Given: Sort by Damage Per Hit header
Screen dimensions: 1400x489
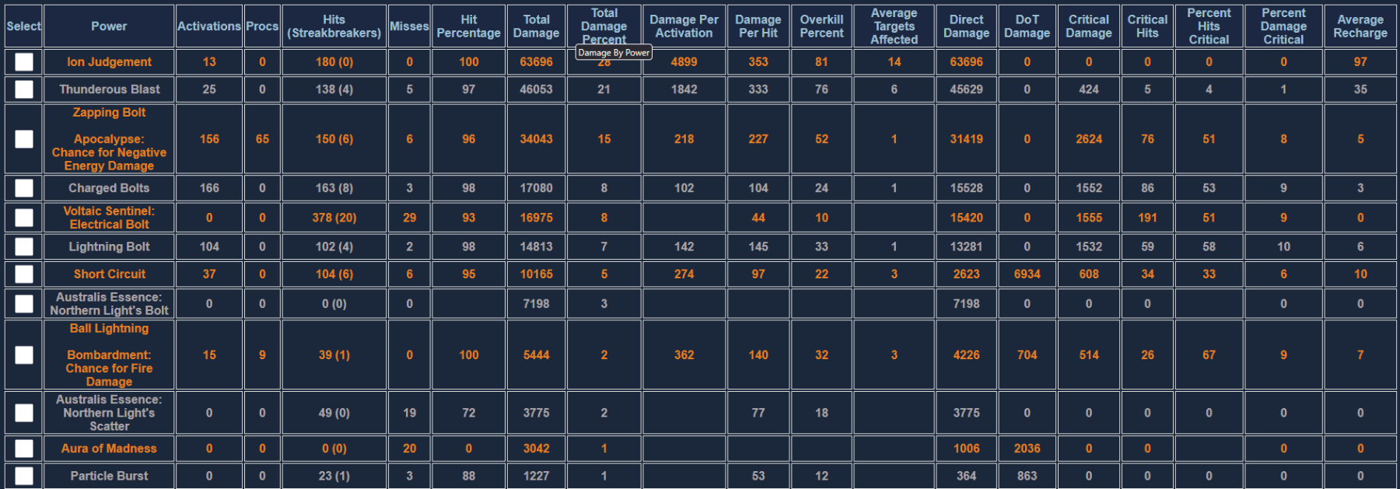Looking at the screenshot, I should tap(758, 26).
